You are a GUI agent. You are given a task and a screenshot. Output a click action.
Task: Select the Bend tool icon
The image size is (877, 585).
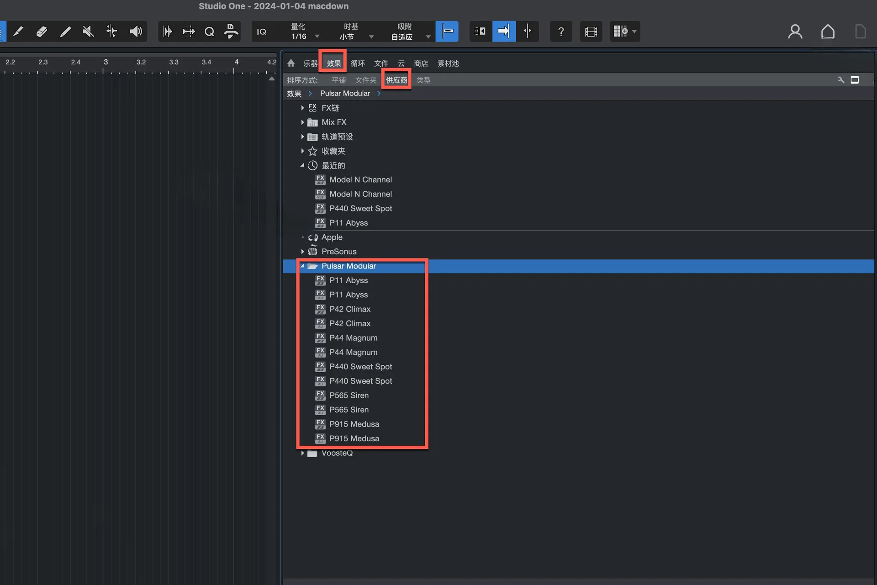pyautogui.click(x=111, y=32)
